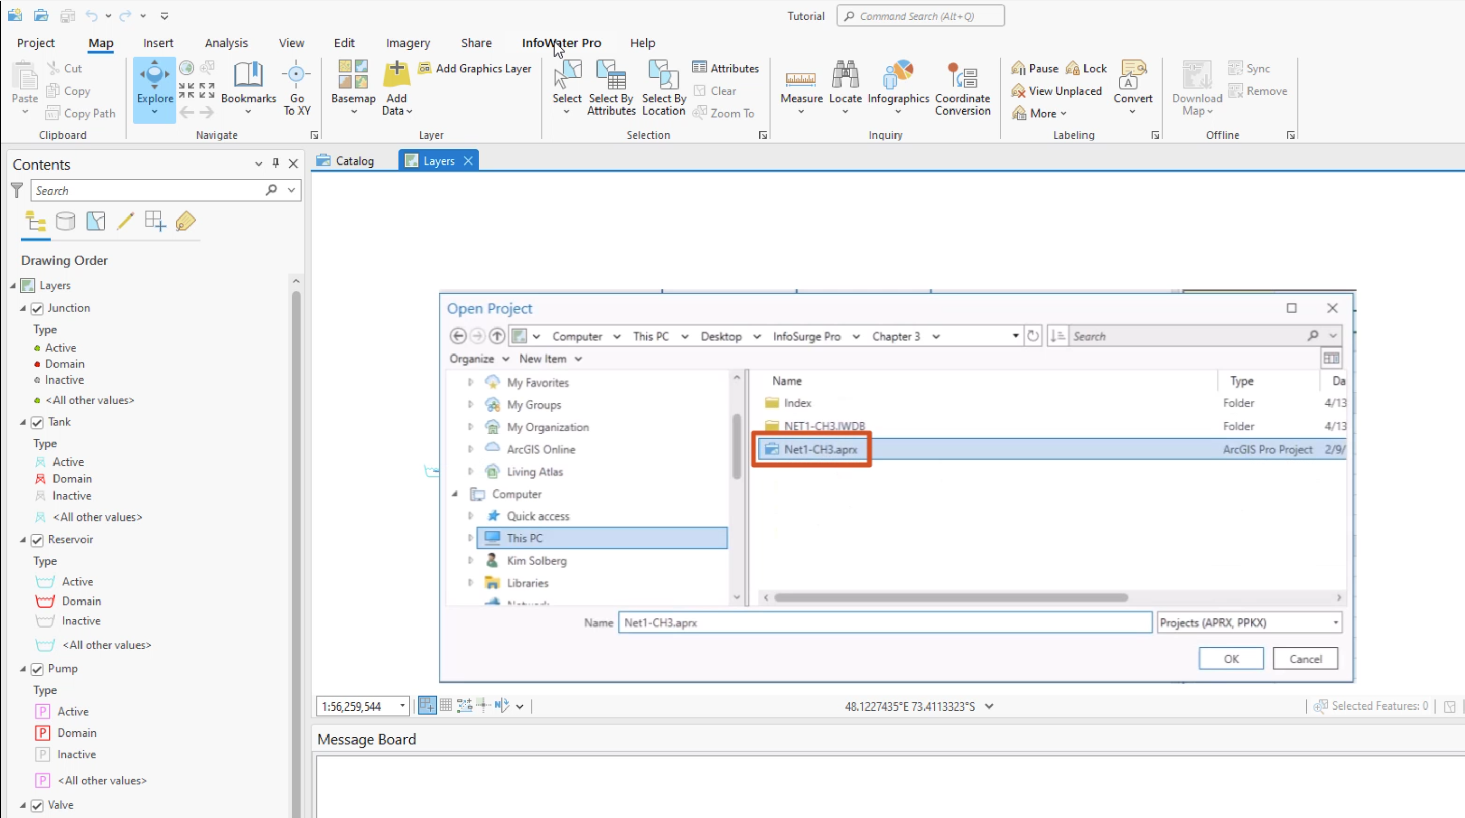Switch to the Catalog tab
The height and width of the screenshot is (818, 1465).
pyautogui.click(x=354, y=160)
